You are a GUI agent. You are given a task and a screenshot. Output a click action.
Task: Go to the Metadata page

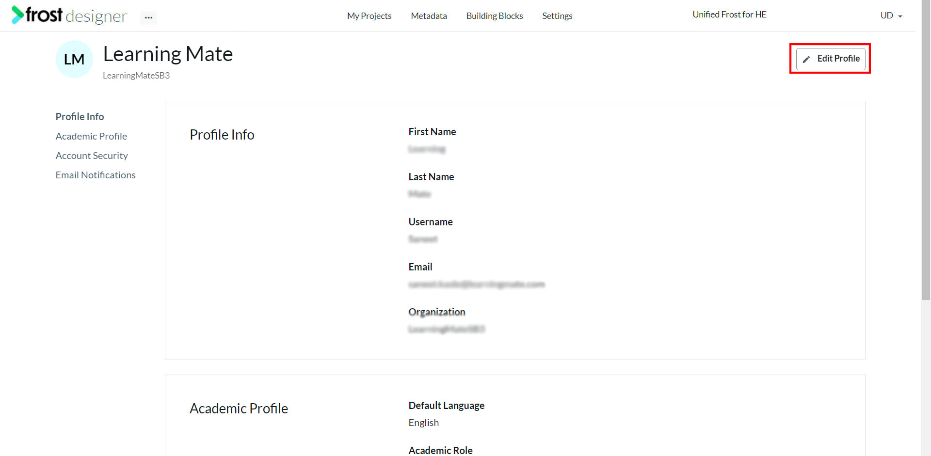429,16
